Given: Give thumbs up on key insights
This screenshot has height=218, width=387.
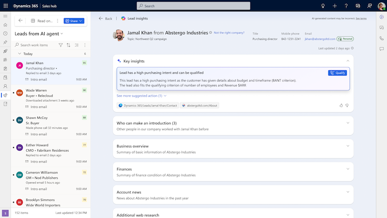Looking at the screenshot, I should click(341, 105).
